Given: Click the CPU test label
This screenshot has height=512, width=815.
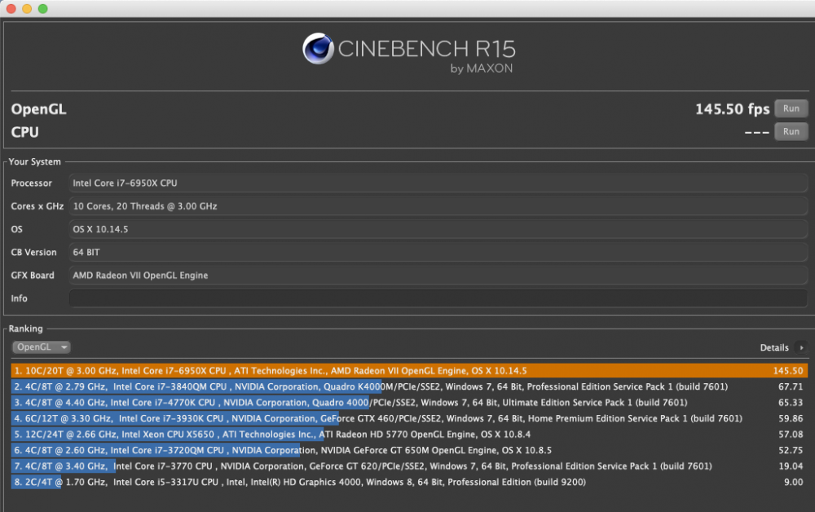Looking at the screenshot, I should pyautogui.click(x=25, y=132).
